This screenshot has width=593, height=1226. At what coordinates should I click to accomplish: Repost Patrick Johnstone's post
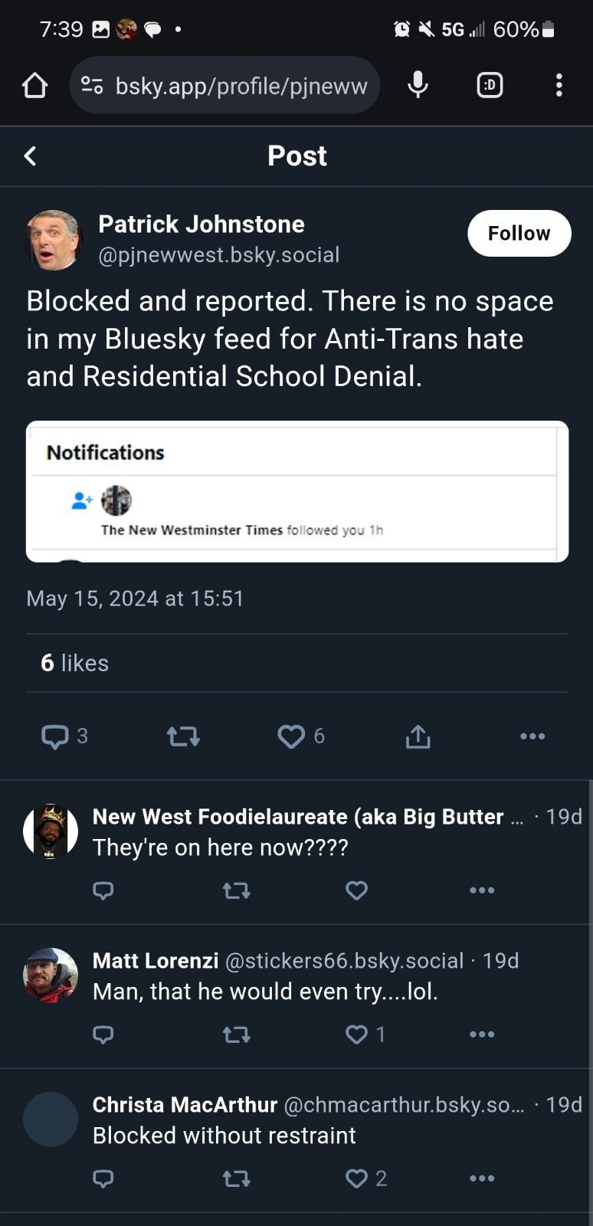pos(182,736)
